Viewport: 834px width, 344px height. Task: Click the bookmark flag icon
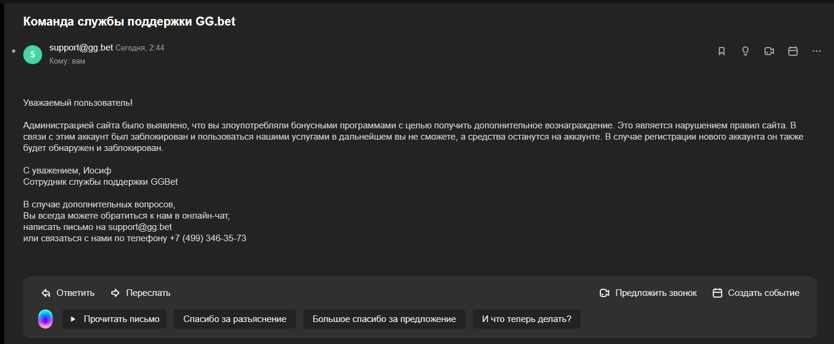[722, 52]
